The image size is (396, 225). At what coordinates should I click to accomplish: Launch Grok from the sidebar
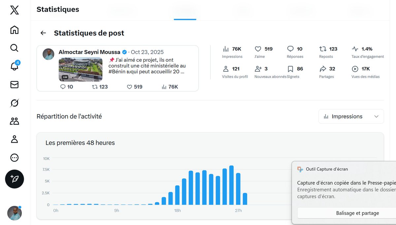point(14,103)
